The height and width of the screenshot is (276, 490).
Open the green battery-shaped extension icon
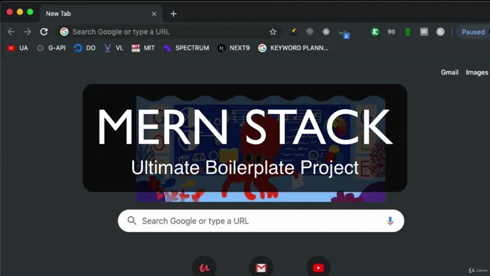pos(408,31)
